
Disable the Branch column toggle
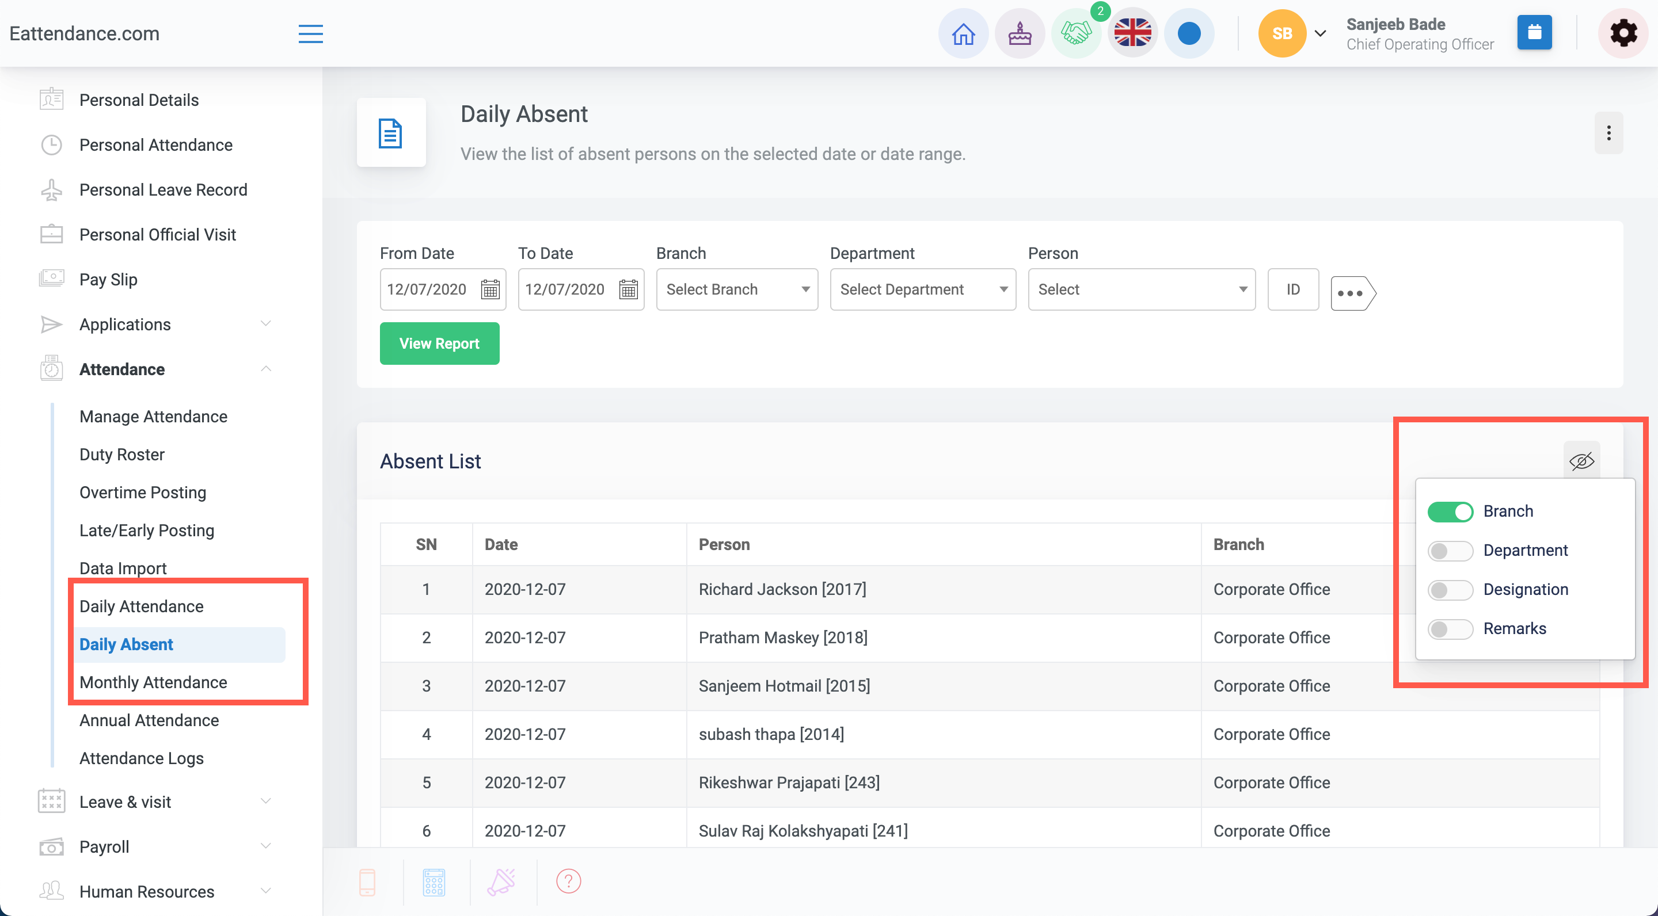click(x=1450, y=512)
